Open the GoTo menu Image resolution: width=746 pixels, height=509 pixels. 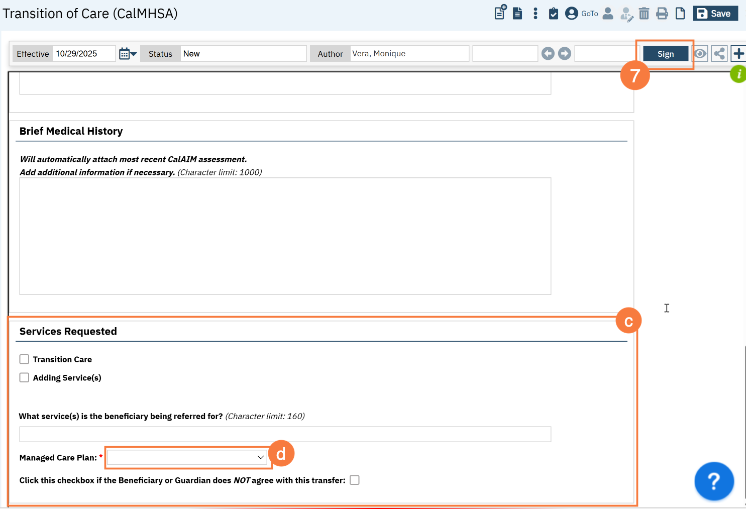pos(582,14)
